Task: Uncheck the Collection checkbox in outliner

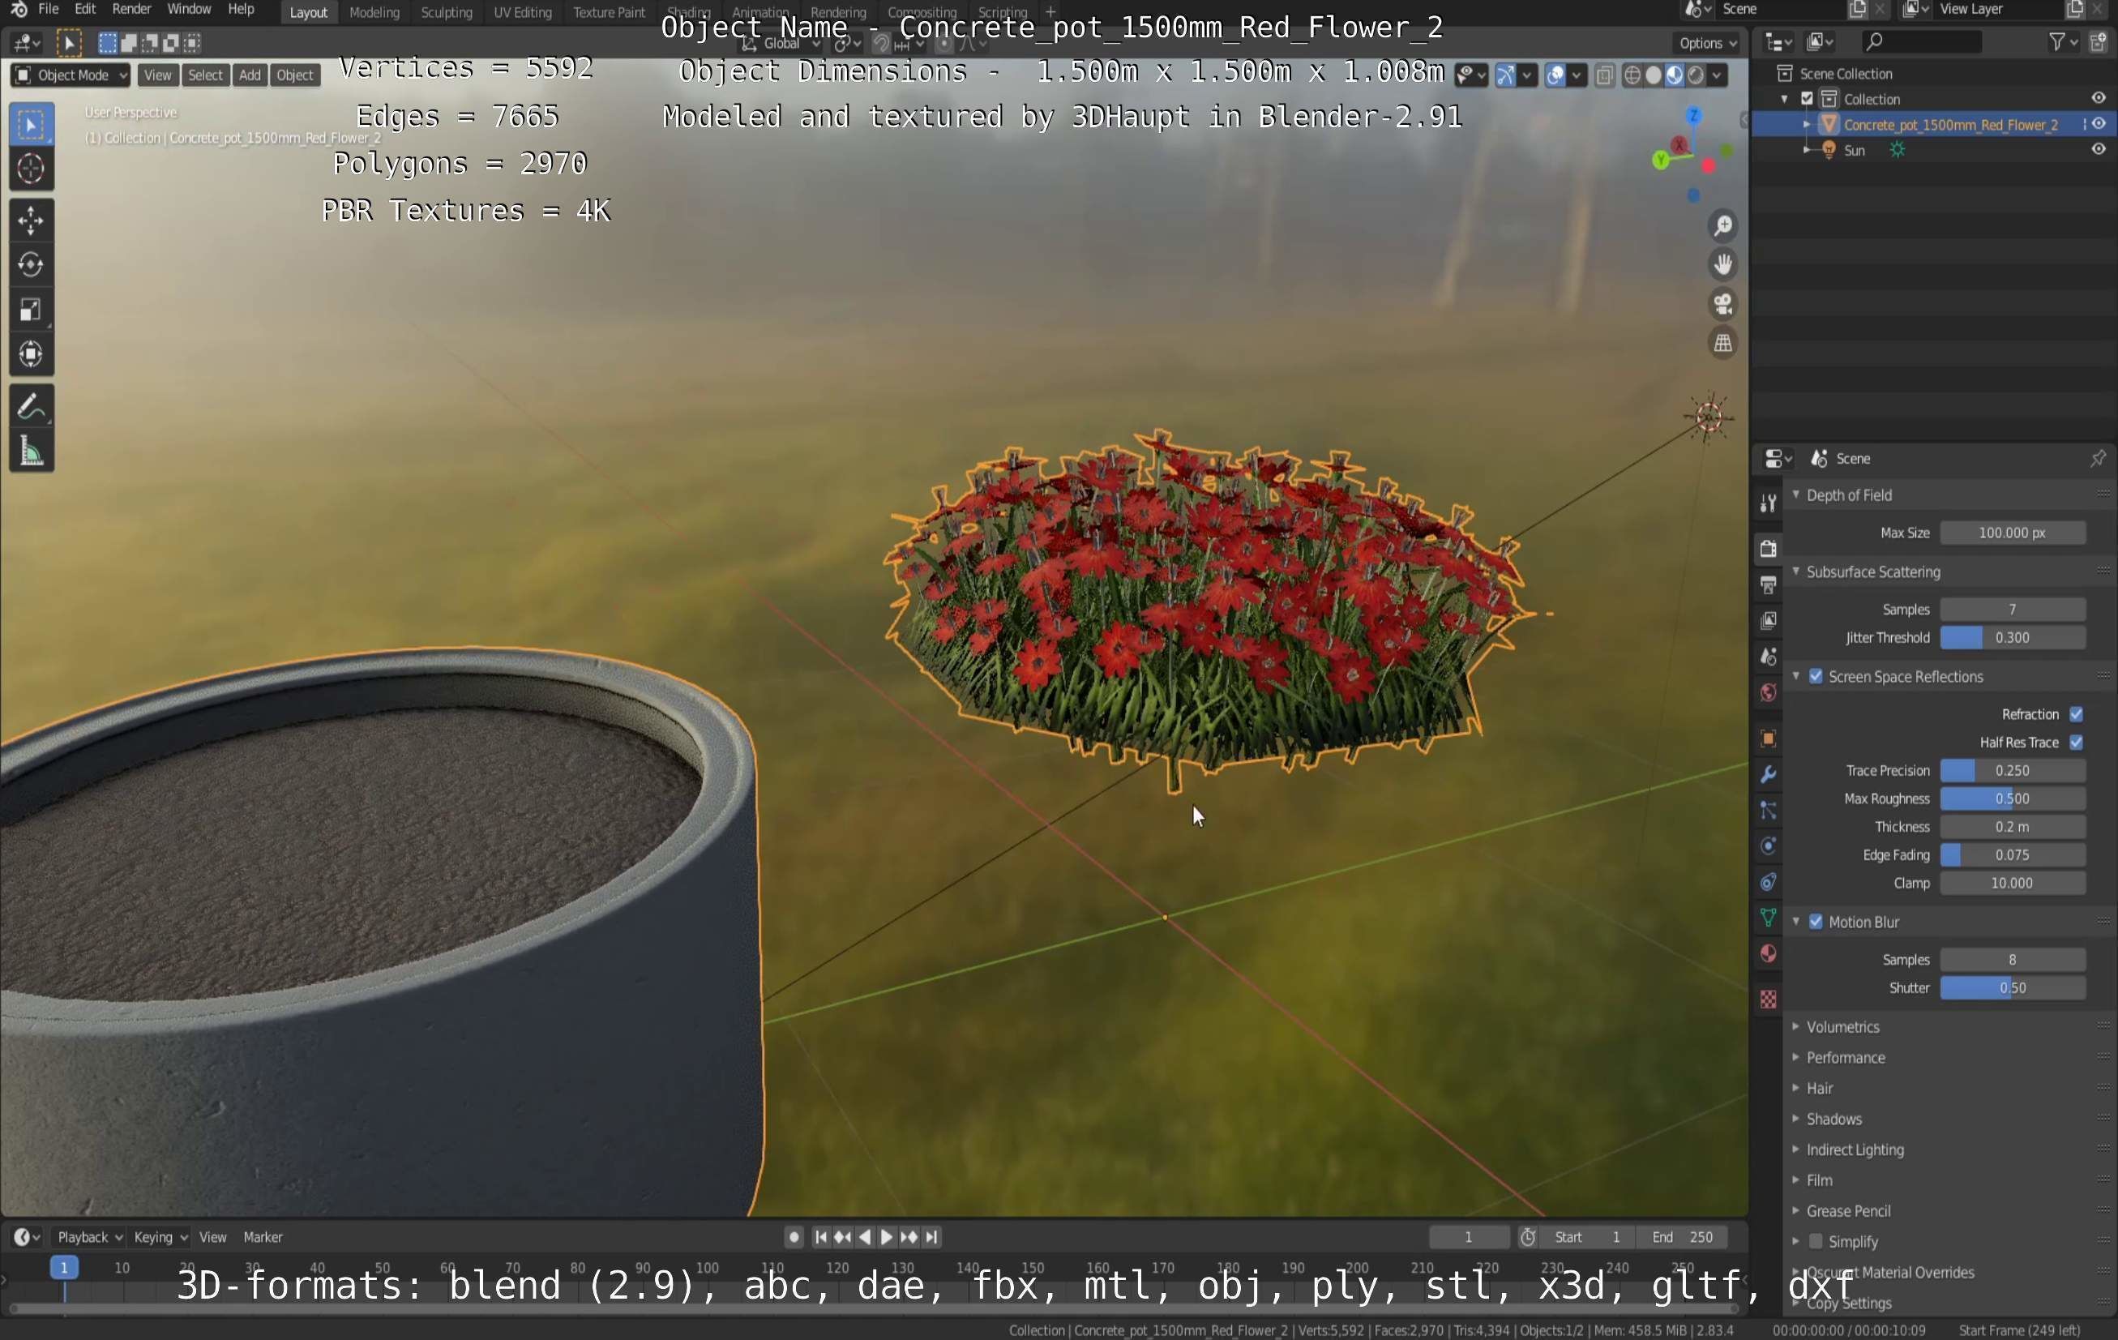Action: pos(1808,99)
